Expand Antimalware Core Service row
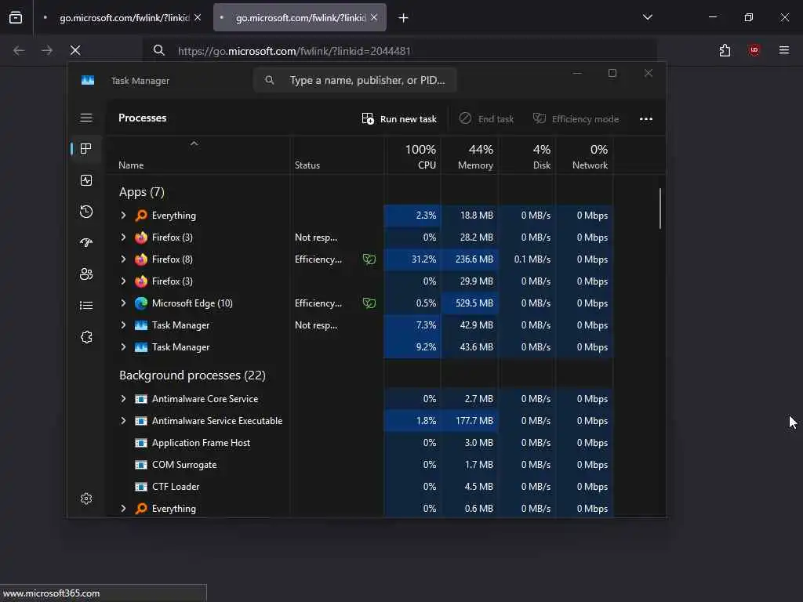 [x=123, y=399]
